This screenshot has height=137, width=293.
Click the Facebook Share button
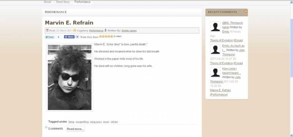tap(69, 37)
